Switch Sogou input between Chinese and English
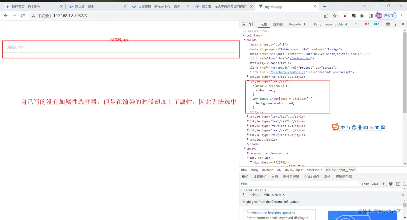407x220 pixels. point(343,127)
